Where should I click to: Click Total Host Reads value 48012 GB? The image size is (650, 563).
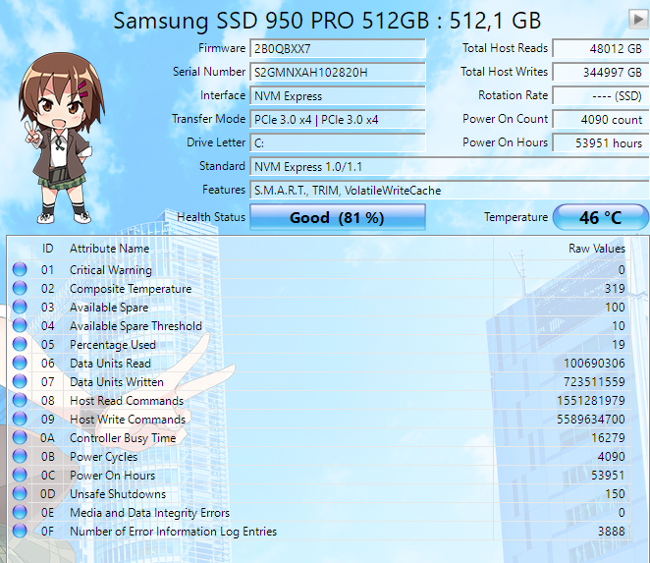[x=601, y=48]
